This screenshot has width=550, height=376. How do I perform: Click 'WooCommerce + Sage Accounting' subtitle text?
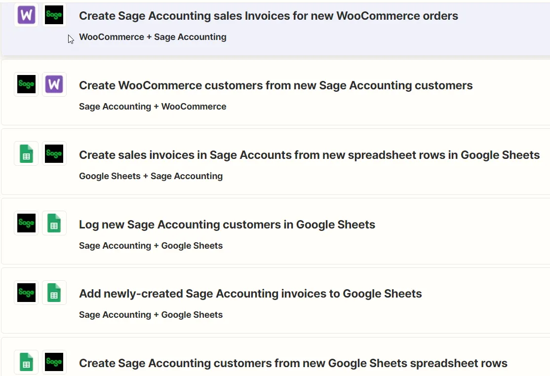tap(153, 37)
